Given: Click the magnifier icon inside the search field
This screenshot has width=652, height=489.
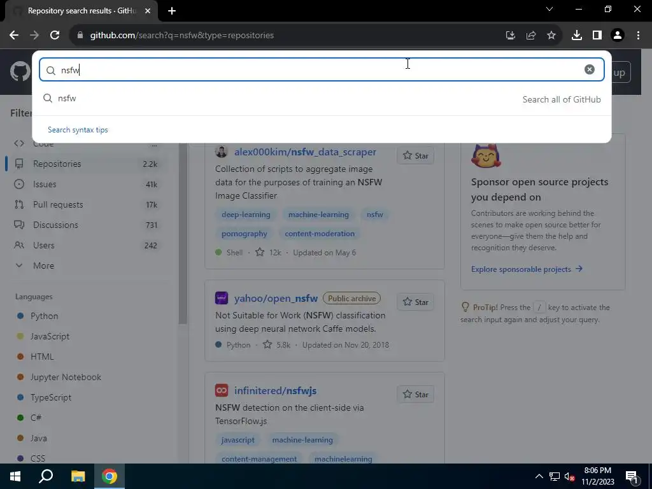Looking at the screenshot, I should [x=51, y=70].
